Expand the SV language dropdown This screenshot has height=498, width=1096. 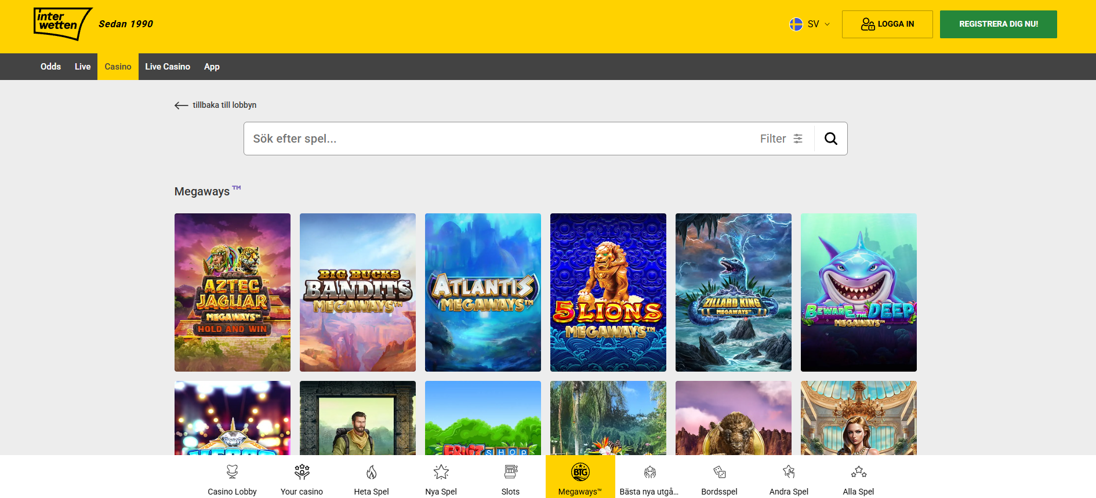click(810, 24)
